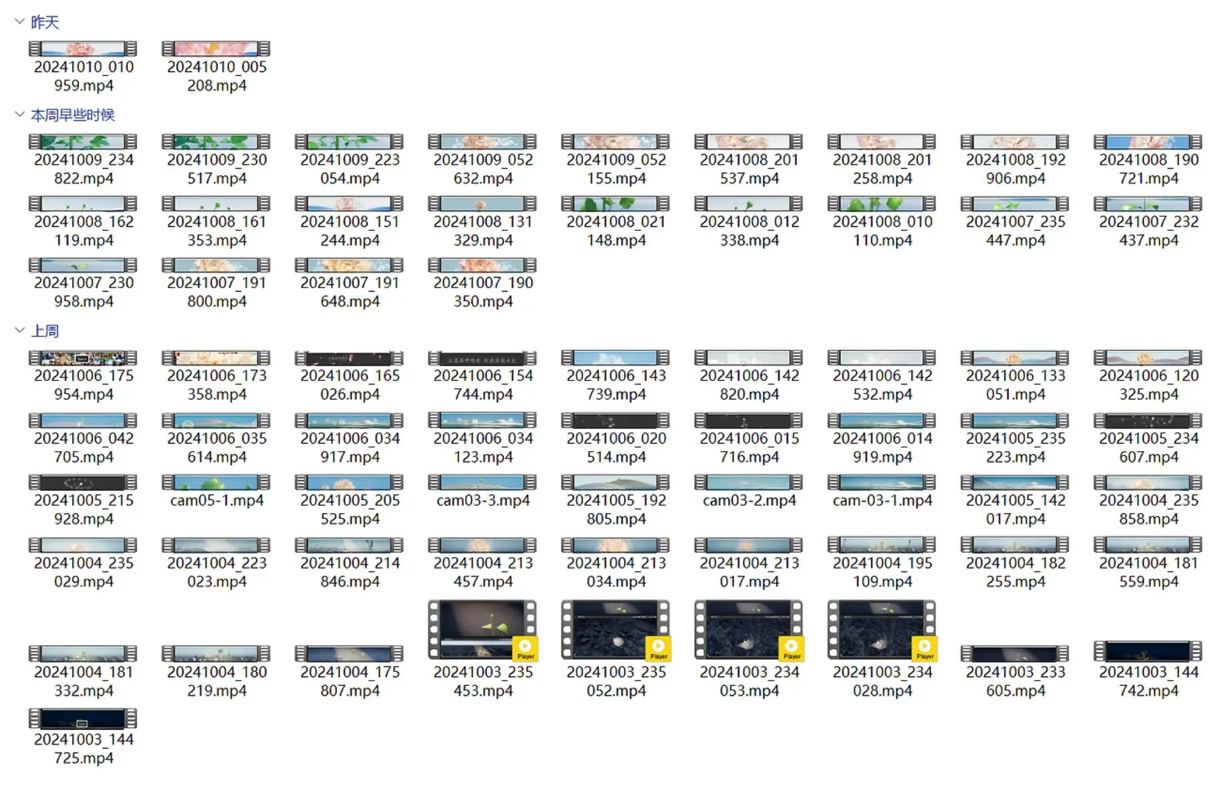1220x794 pixels.
Task: Click file name 20241006_154744.mp4
Action: click(483, 385)
